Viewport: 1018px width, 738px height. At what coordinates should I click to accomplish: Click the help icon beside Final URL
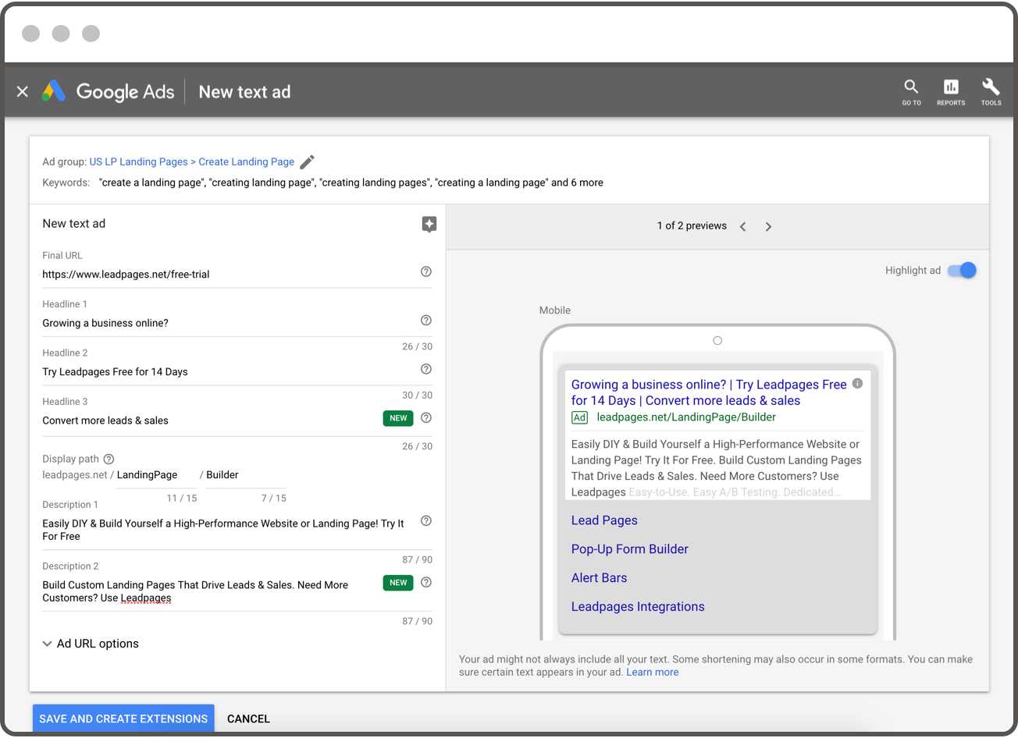click(425, 271)
